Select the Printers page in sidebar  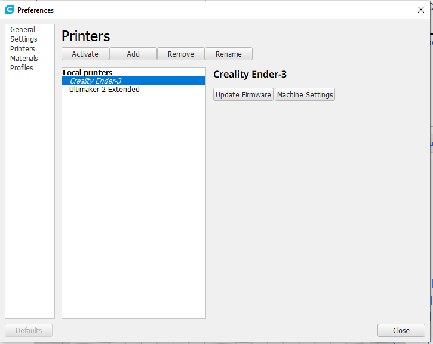[x=23, y=48]
